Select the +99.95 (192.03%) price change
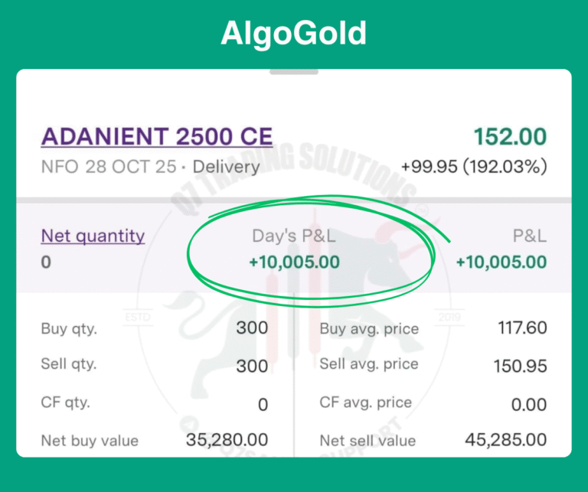Viewport: 588px width, 492px height. 474,166
